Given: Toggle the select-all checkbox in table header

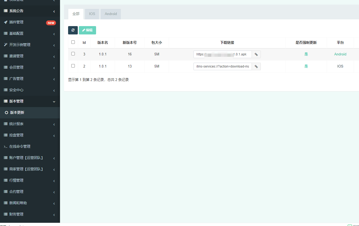Looking at the screenshot, I should click(73, 42).
